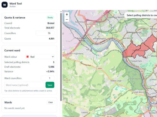This screenshot has width=157, height=117.
Task: Click the Easton in Gordano map label
Action: (75, 54)
